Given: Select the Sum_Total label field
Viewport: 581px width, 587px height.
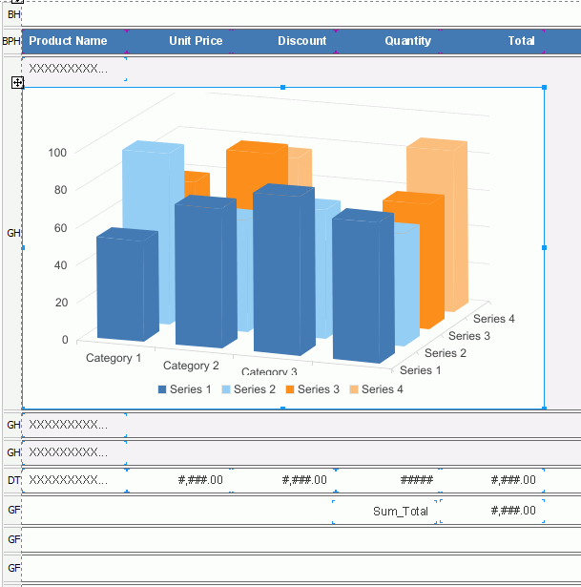Looking at the screenshot, I should pyautogui.click(x=400, y=512).
